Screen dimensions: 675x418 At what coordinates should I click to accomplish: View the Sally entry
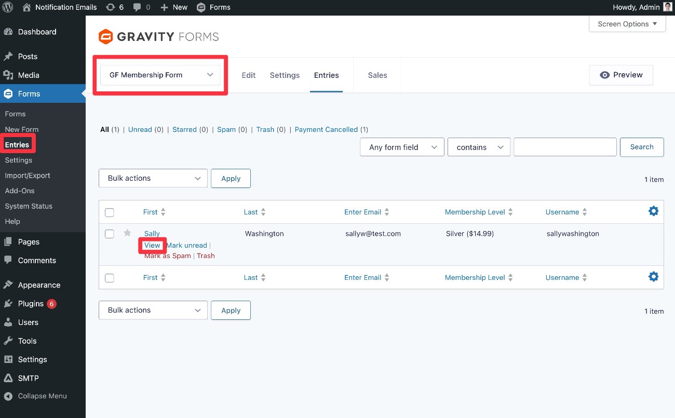(x=152, y=245)
